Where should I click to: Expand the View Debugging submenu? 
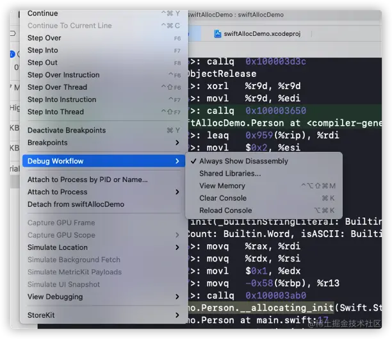(x=104, y=297)
